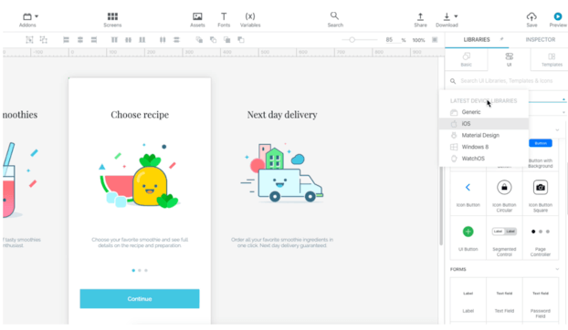Align selected elements to the right
The image size is (568, 330).
click(94, 40)
